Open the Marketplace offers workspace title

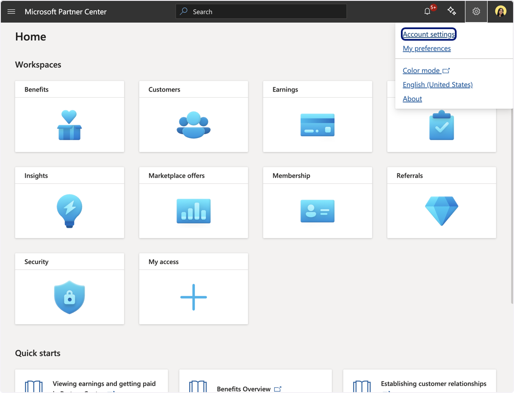tap(176, 176)
